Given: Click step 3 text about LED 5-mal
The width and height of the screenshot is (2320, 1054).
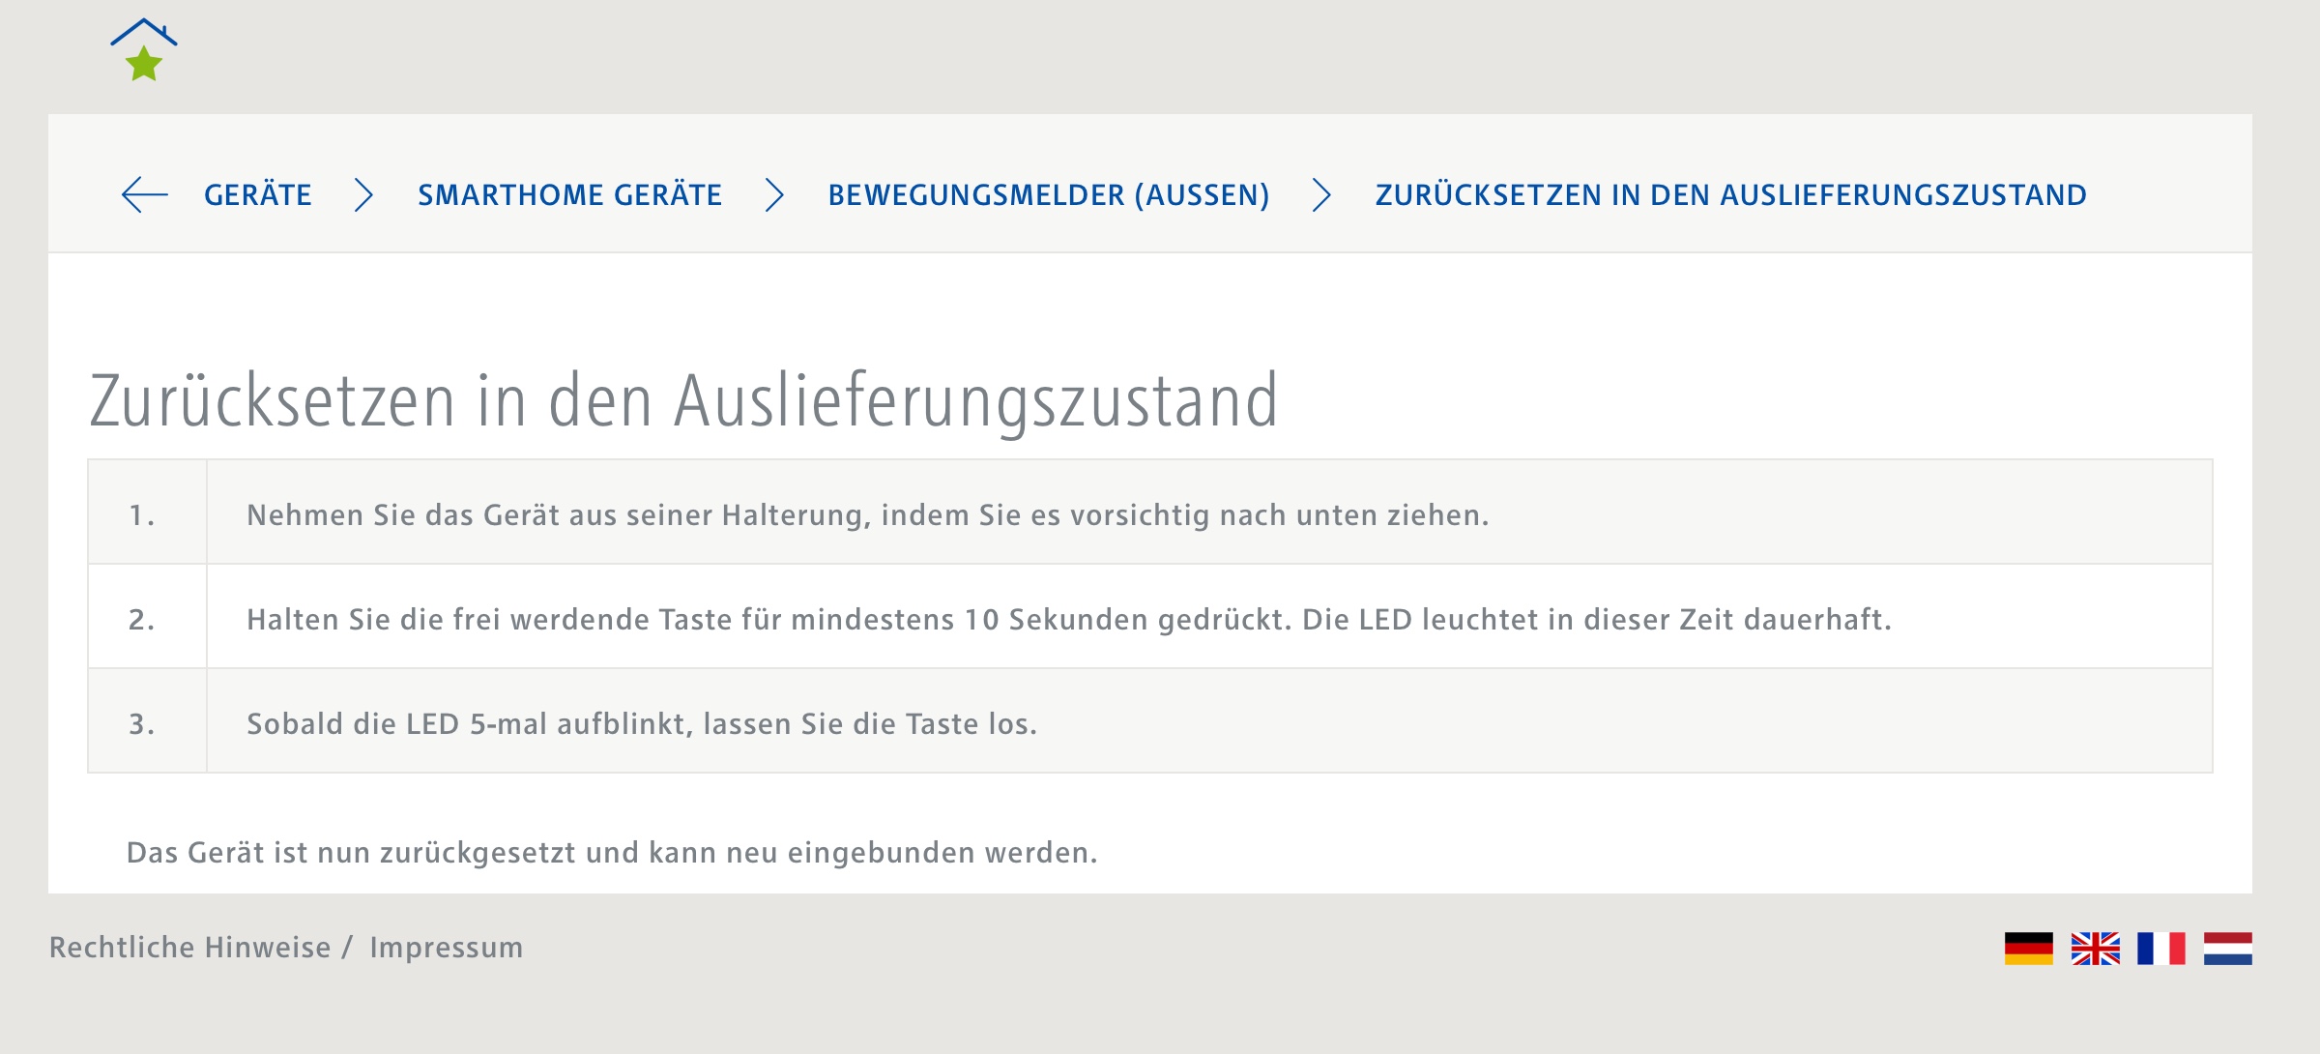Looking at the screenshot, I should click(641, 724).
